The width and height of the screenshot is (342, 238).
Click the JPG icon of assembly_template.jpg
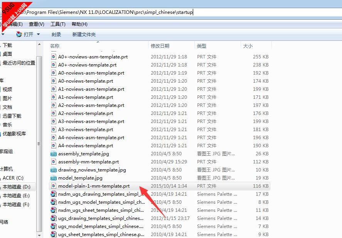tap(54, 154)
